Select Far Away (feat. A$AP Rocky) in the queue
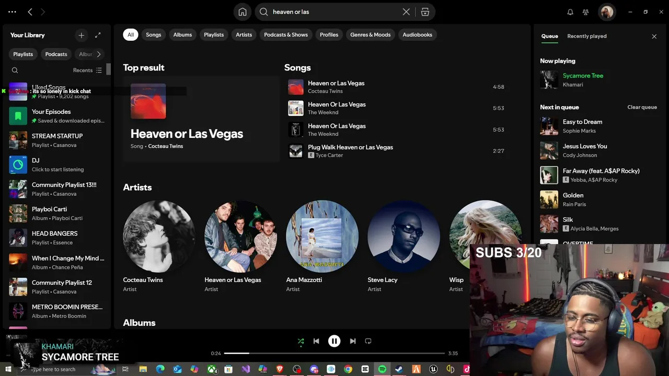The width and height of the screenshot is (669, 376). click(598, 175)
